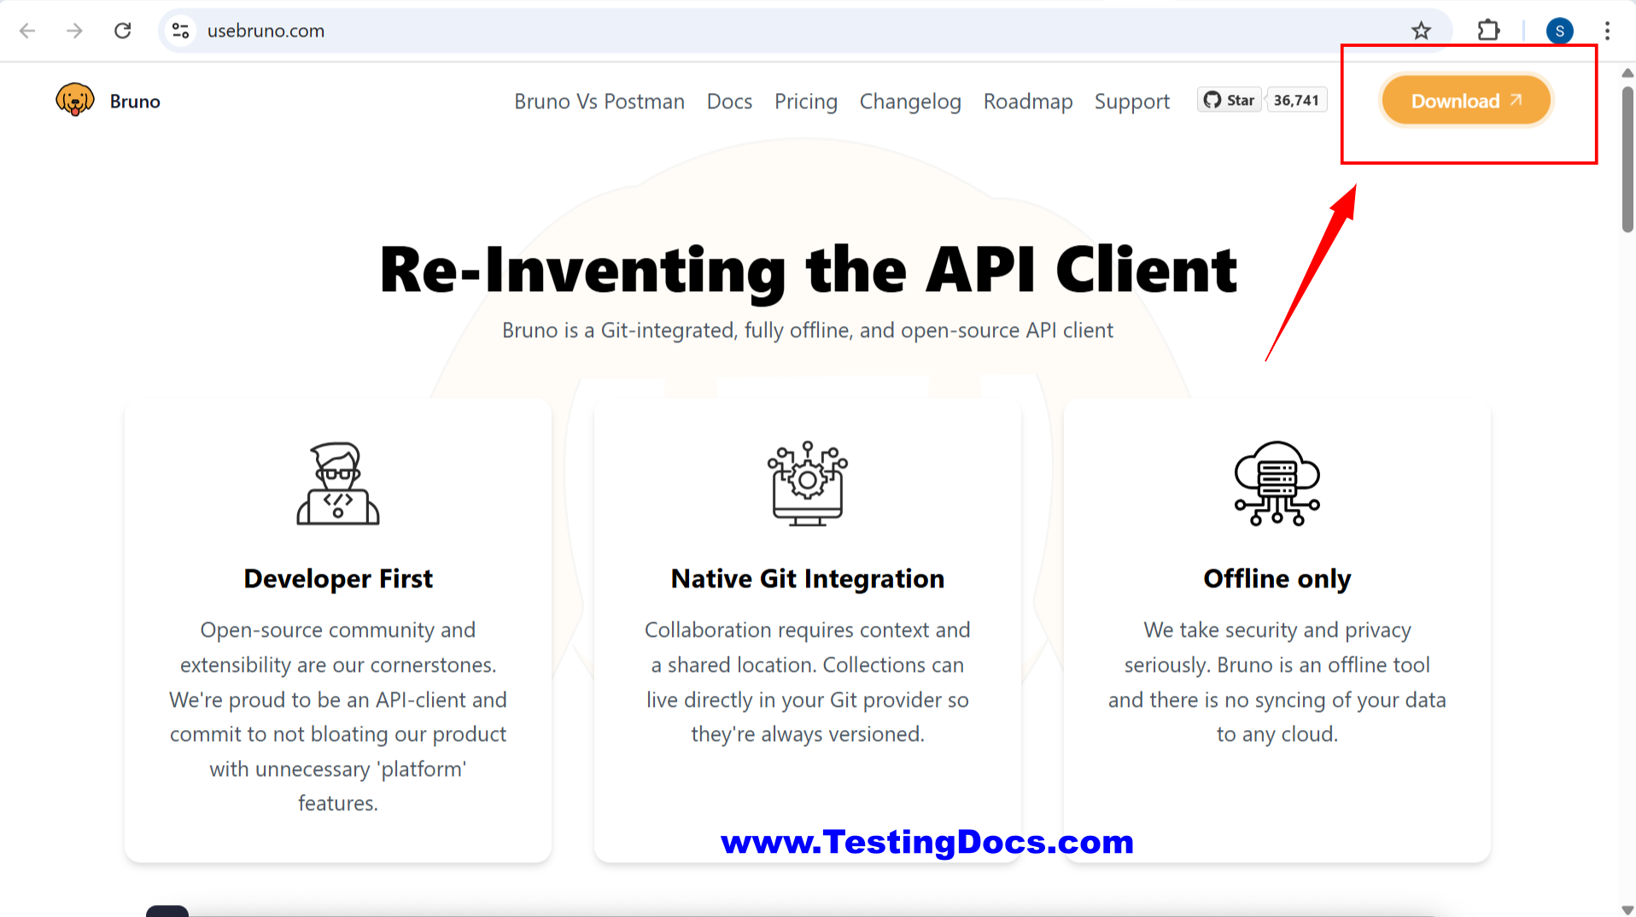
Task: Click the GitHub Star button
Action: pyautogui.click(x=1230, y=100)
